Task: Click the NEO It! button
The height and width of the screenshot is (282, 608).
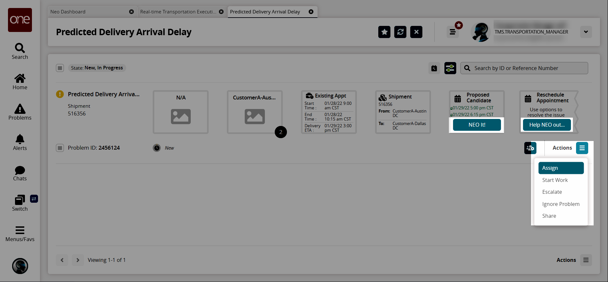Action: (x=477, y=125)
